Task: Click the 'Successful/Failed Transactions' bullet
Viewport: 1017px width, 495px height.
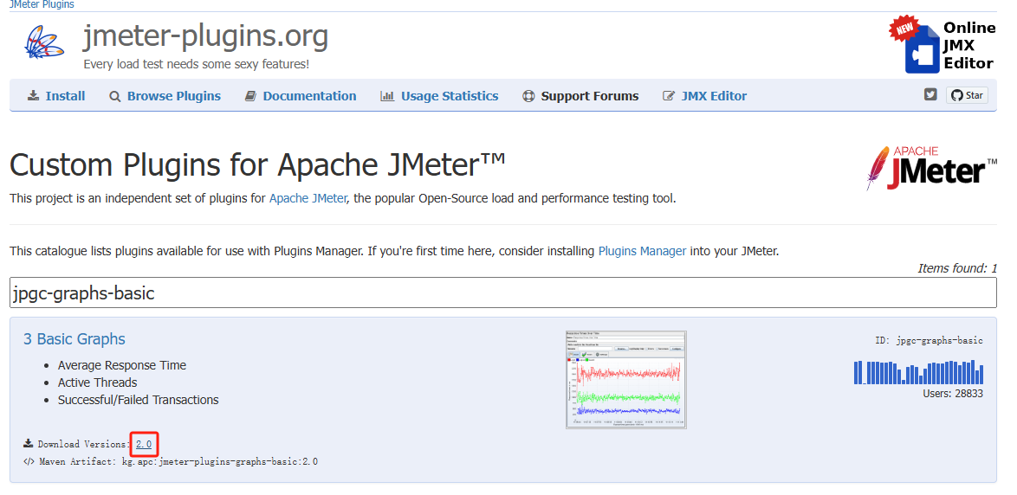Action: point(138,400)
